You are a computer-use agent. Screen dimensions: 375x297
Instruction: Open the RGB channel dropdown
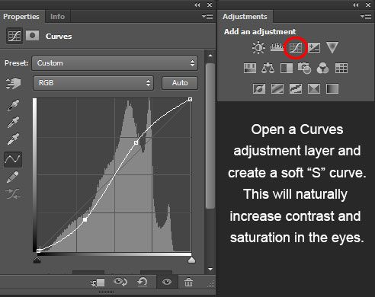pyautogui.click(x=93, y=83)
